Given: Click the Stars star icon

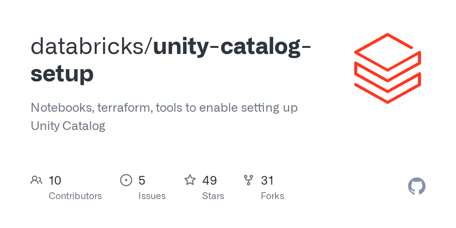Looking at the screenshot, I should point(190,180).
